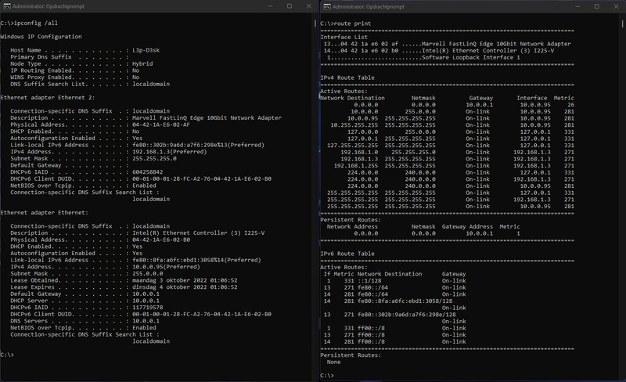
Task: Select physical address '04-42-1A-E6-02-B0'
Action: [161, 240]
